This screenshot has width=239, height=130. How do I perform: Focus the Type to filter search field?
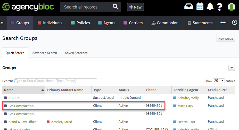56,81
